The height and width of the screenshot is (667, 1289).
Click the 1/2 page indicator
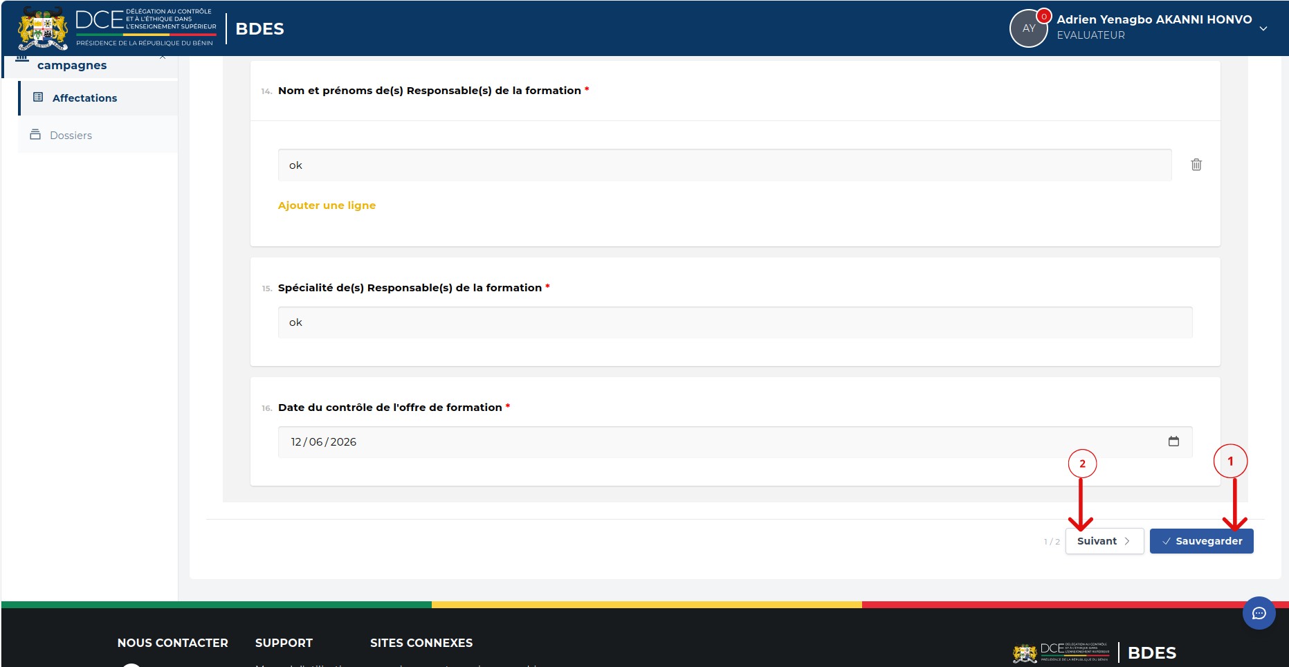tap(1052, 542)
